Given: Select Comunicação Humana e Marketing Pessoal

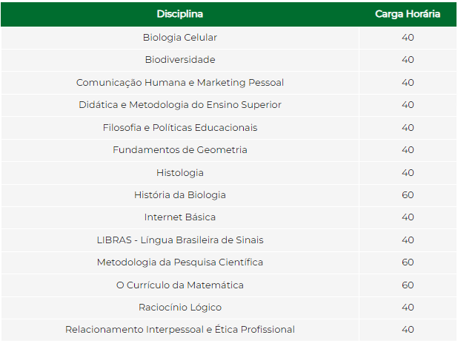Looking at the screenshot, I should tap(180, 83).
